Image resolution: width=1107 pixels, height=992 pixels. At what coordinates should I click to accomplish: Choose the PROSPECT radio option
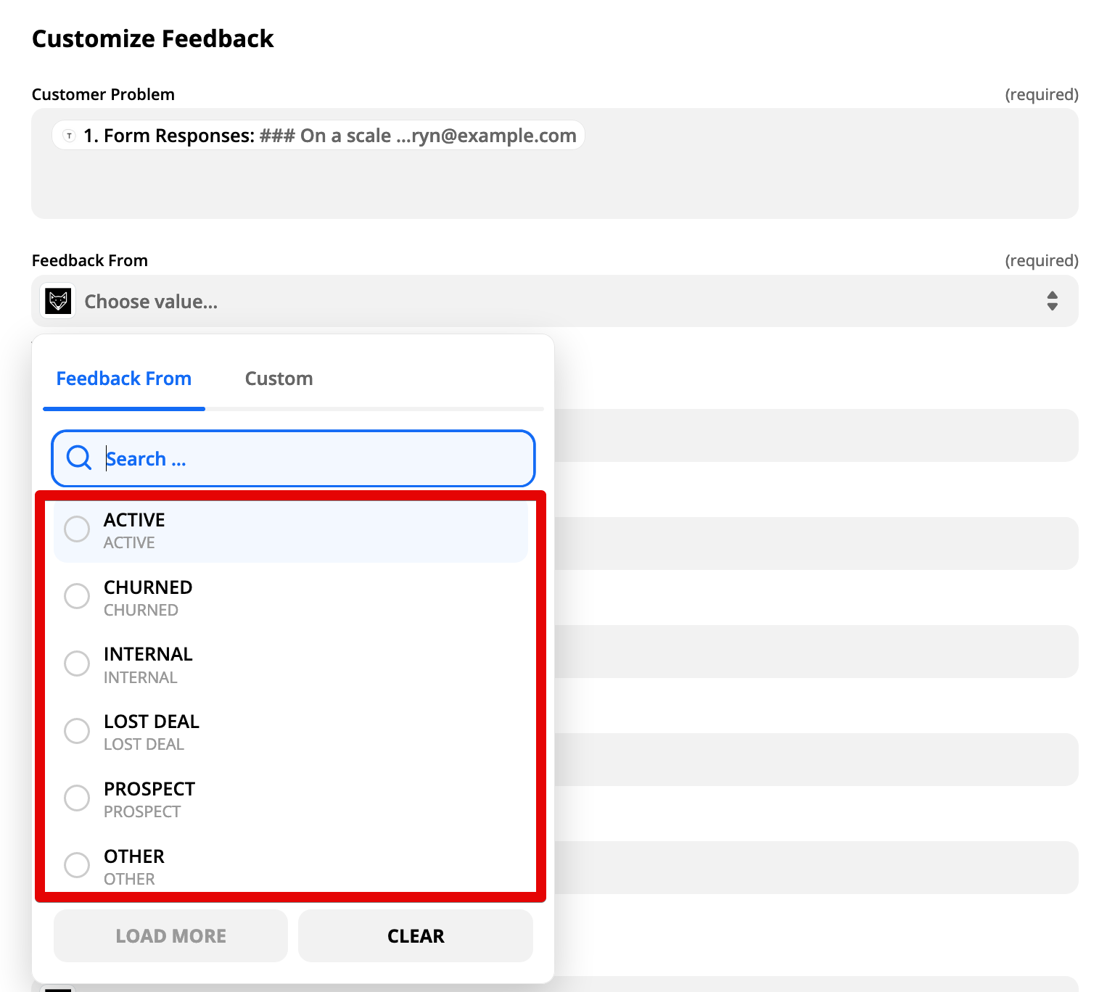pyautogui.click(x=77, y=798)
